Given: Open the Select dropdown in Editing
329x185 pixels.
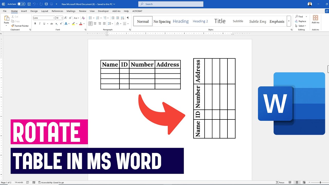Looking at the screenshot, I should (301, 26).
